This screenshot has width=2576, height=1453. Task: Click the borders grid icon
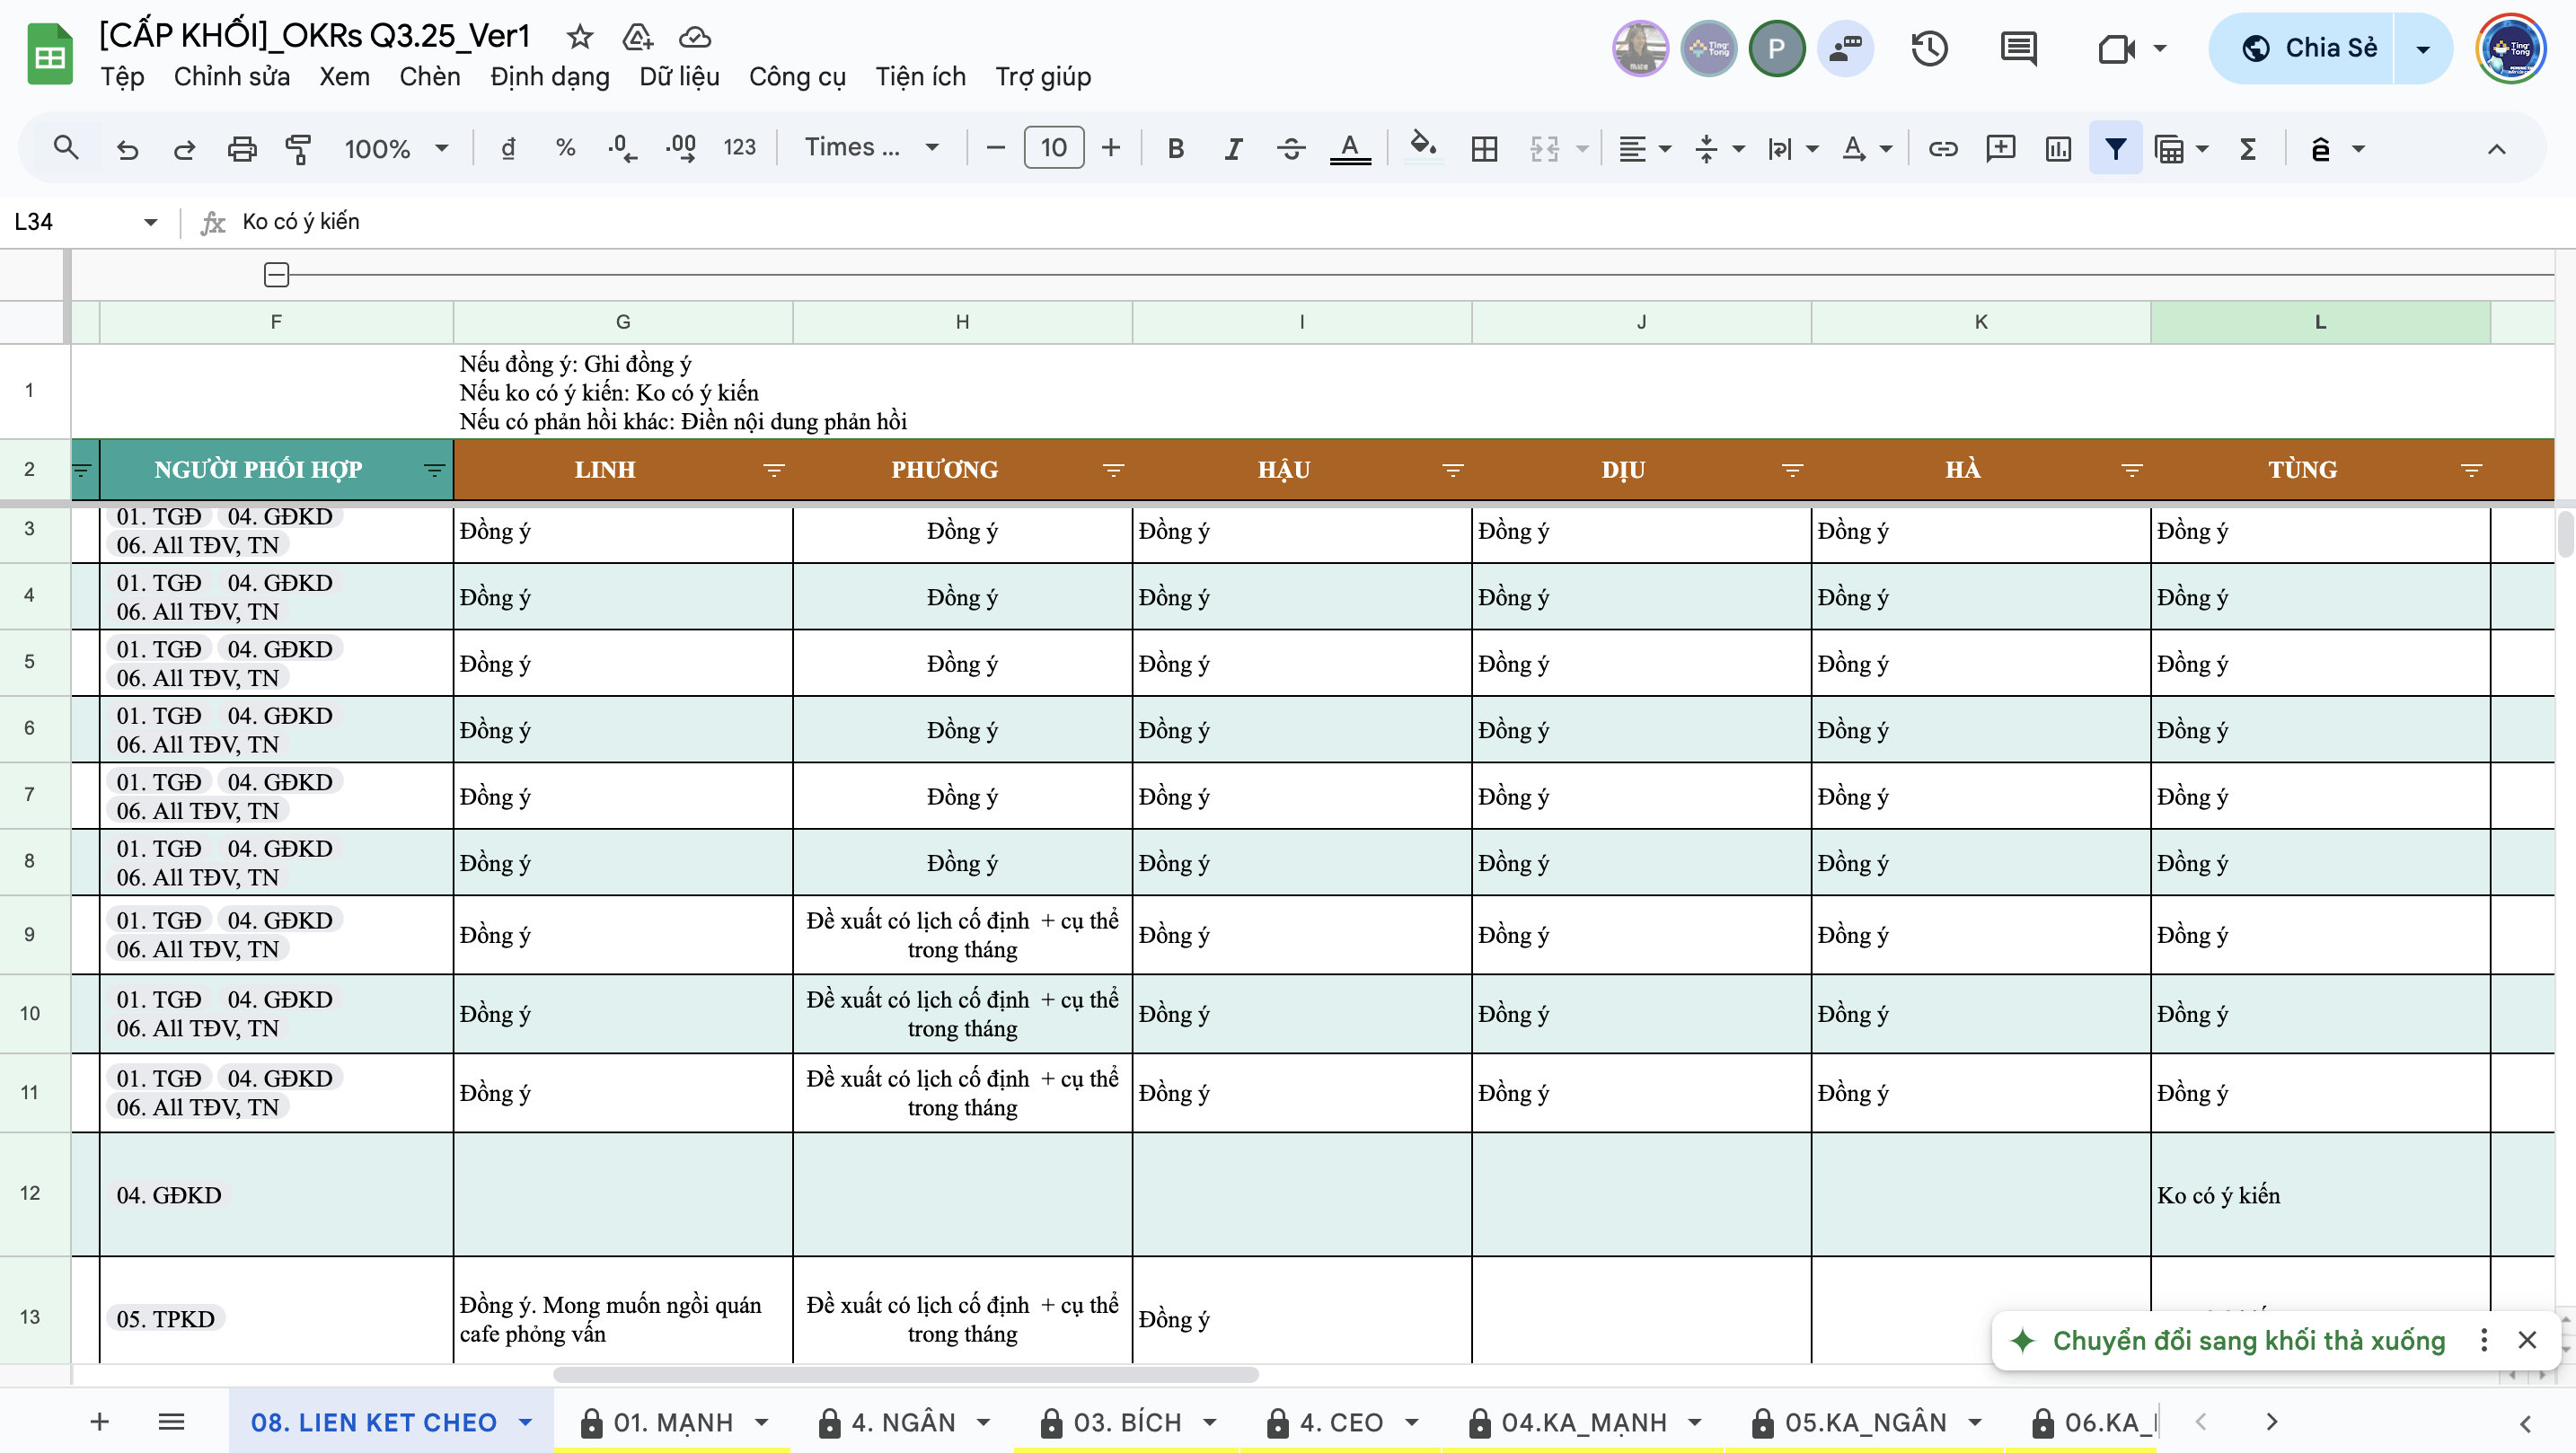(x=1484, y=149)
